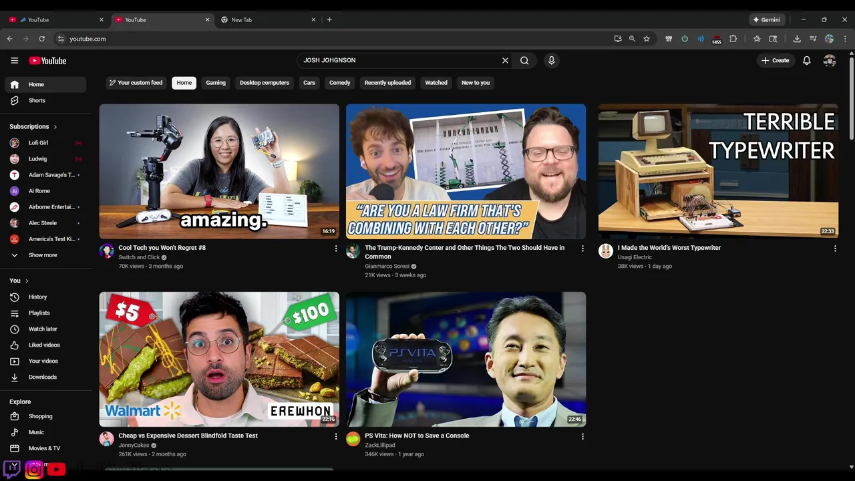
Task: Open options for Cool Tech video
Action: point(336,249)
